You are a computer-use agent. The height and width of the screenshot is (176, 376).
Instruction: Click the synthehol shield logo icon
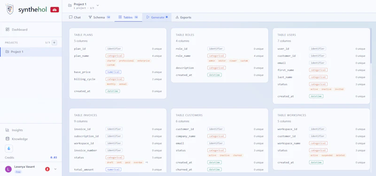pos(10,9)
